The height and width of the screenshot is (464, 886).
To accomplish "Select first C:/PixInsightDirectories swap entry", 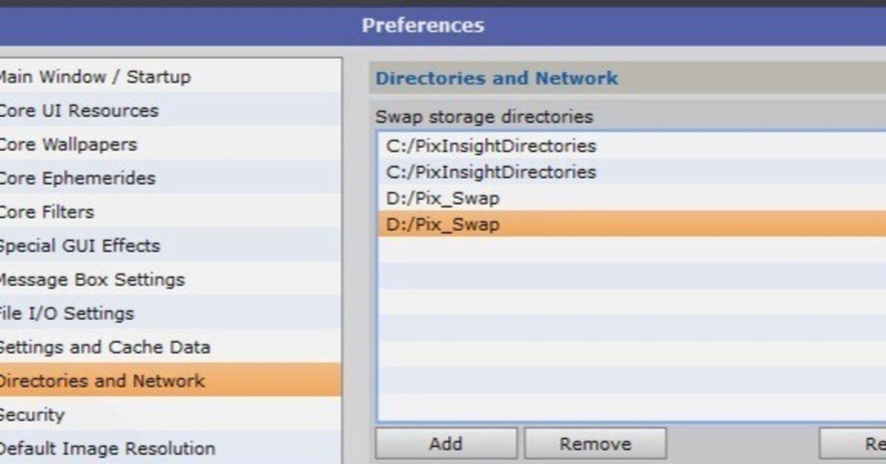I will 491,146.
